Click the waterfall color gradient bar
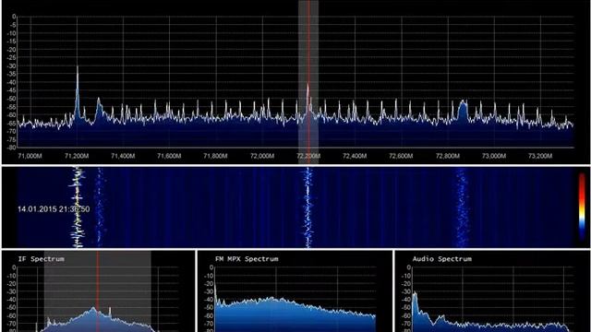The image size is (591, 332). [x=583, y=206]
